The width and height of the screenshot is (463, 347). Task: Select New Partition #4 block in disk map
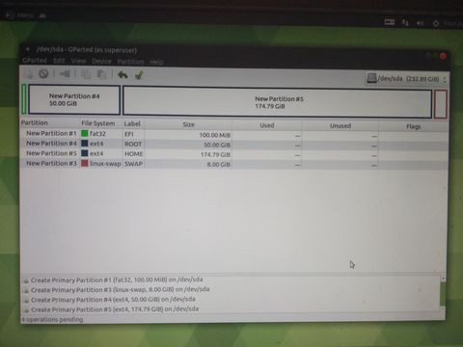click(x=74, y=99)
